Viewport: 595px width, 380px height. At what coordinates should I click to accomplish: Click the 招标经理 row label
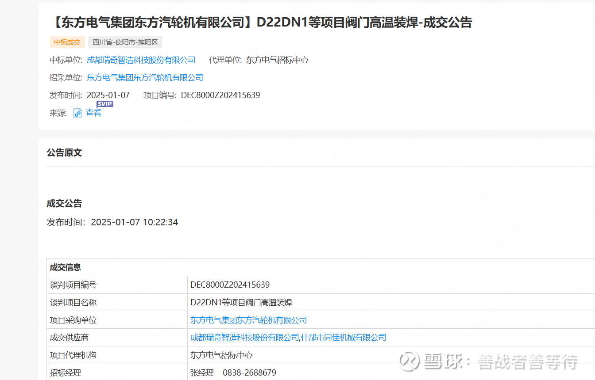click(66, 373)
